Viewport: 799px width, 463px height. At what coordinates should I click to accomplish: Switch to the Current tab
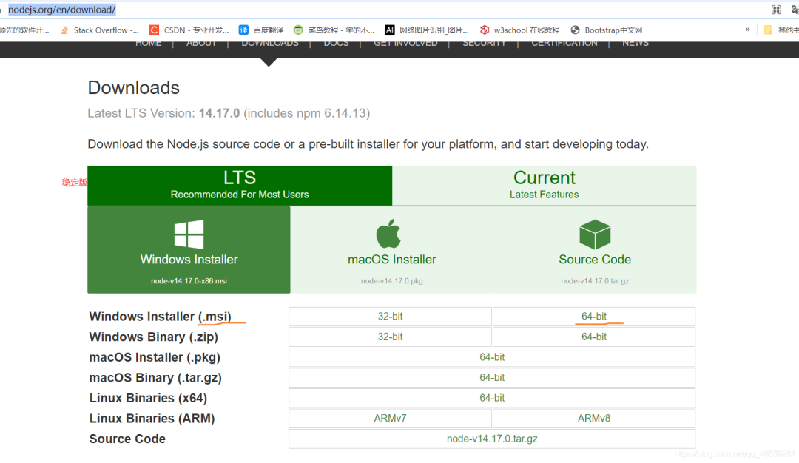pyautogui.click(x=545, y=186)
